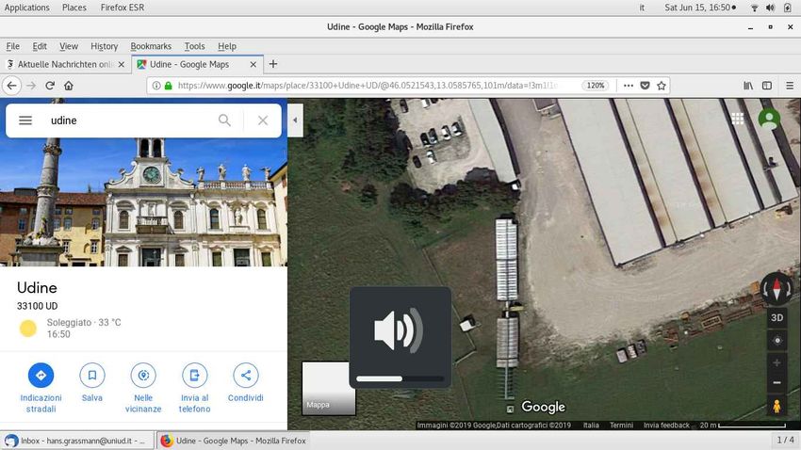
Task: Click the Condividi share icon
Action: pos(246,376)
